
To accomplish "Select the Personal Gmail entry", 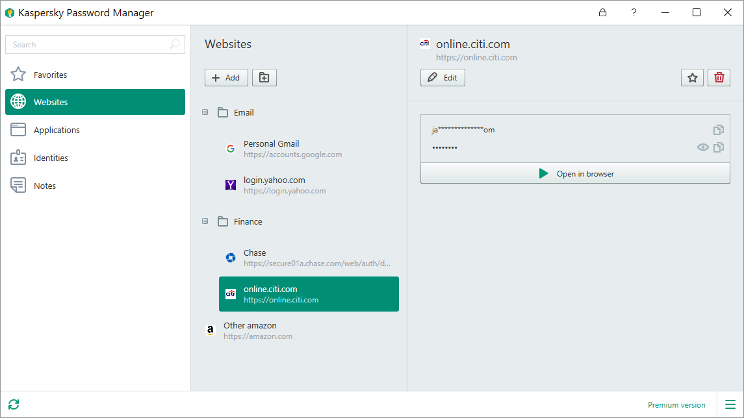I will [x=309, y=149].
